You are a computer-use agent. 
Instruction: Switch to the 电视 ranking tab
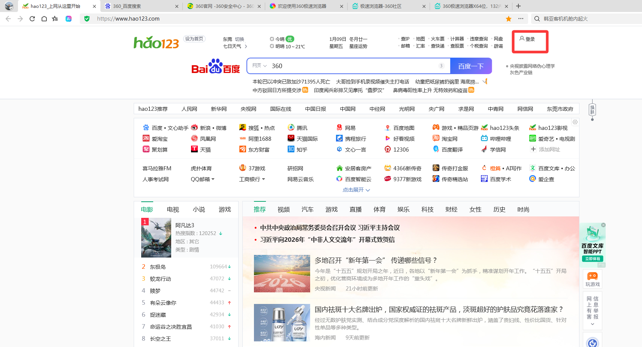tap(173, 209)
